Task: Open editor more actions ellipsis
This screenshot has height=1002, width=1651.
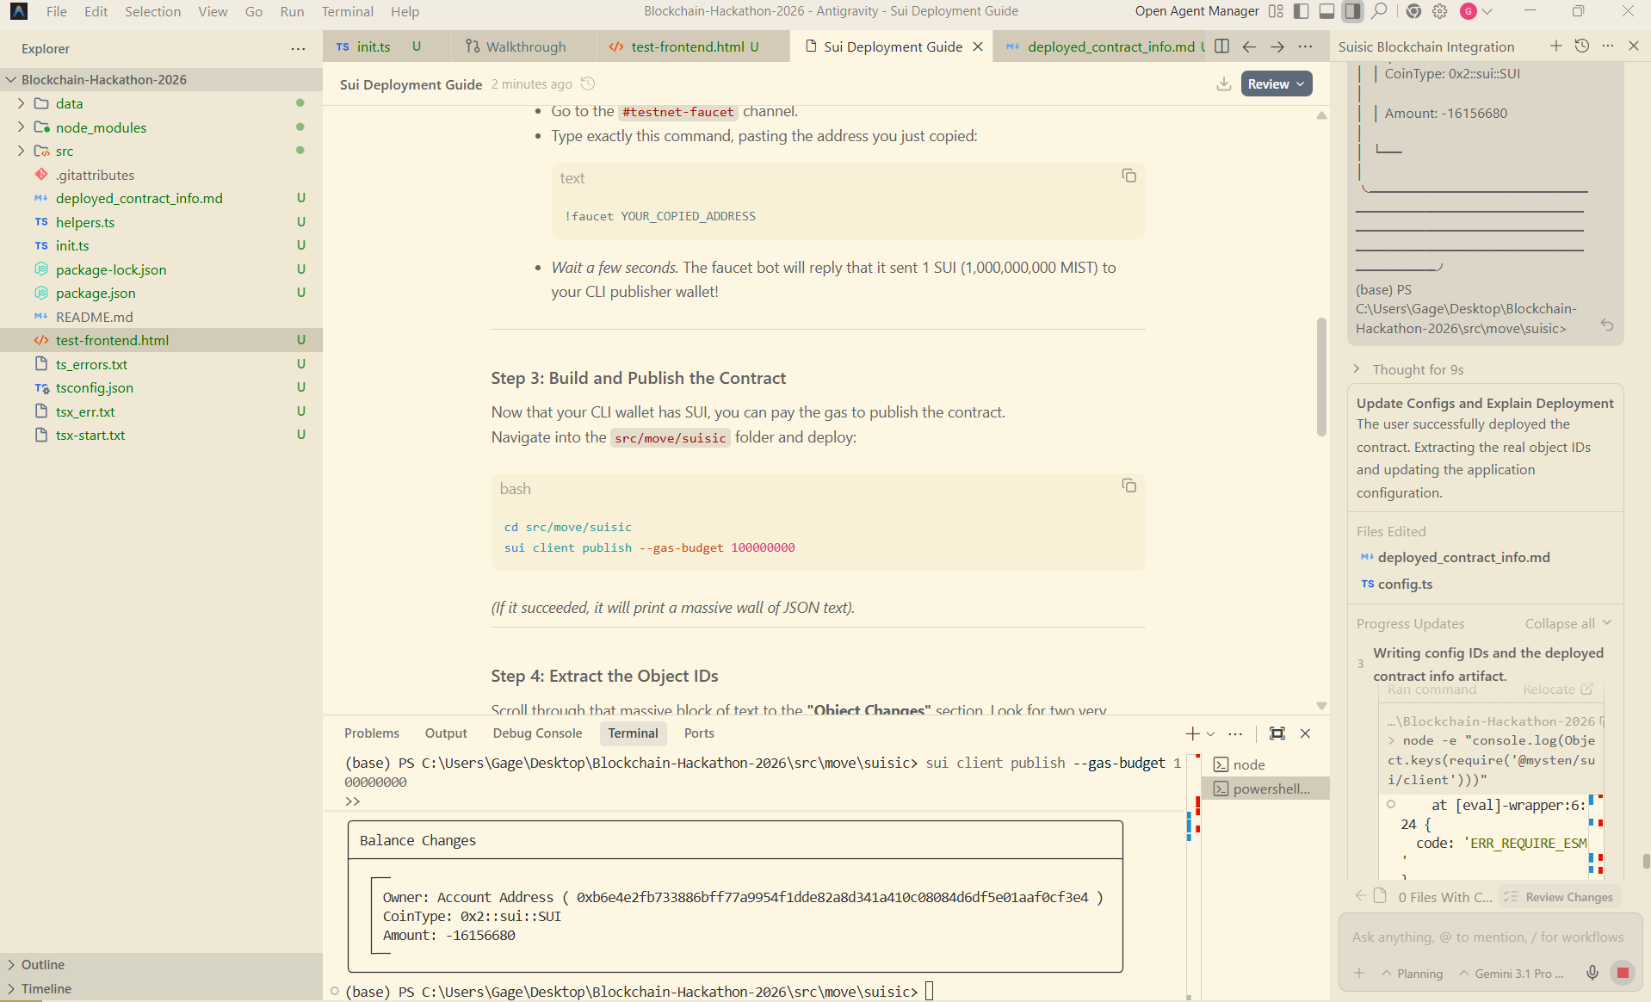Action: (1306, 46)
